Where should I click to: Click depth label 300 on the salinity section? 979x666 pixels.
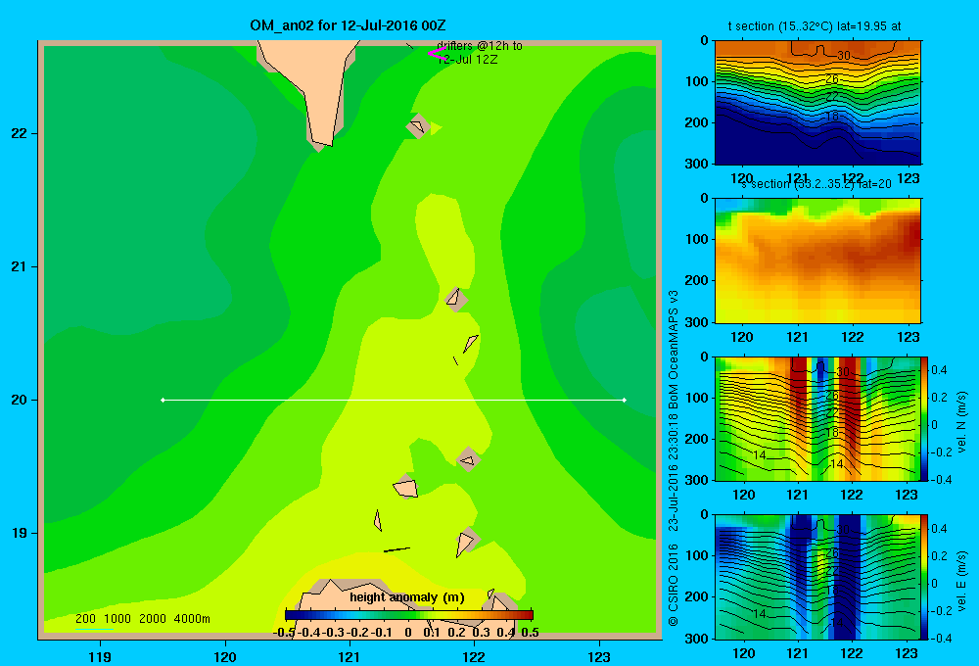point(695,322)
